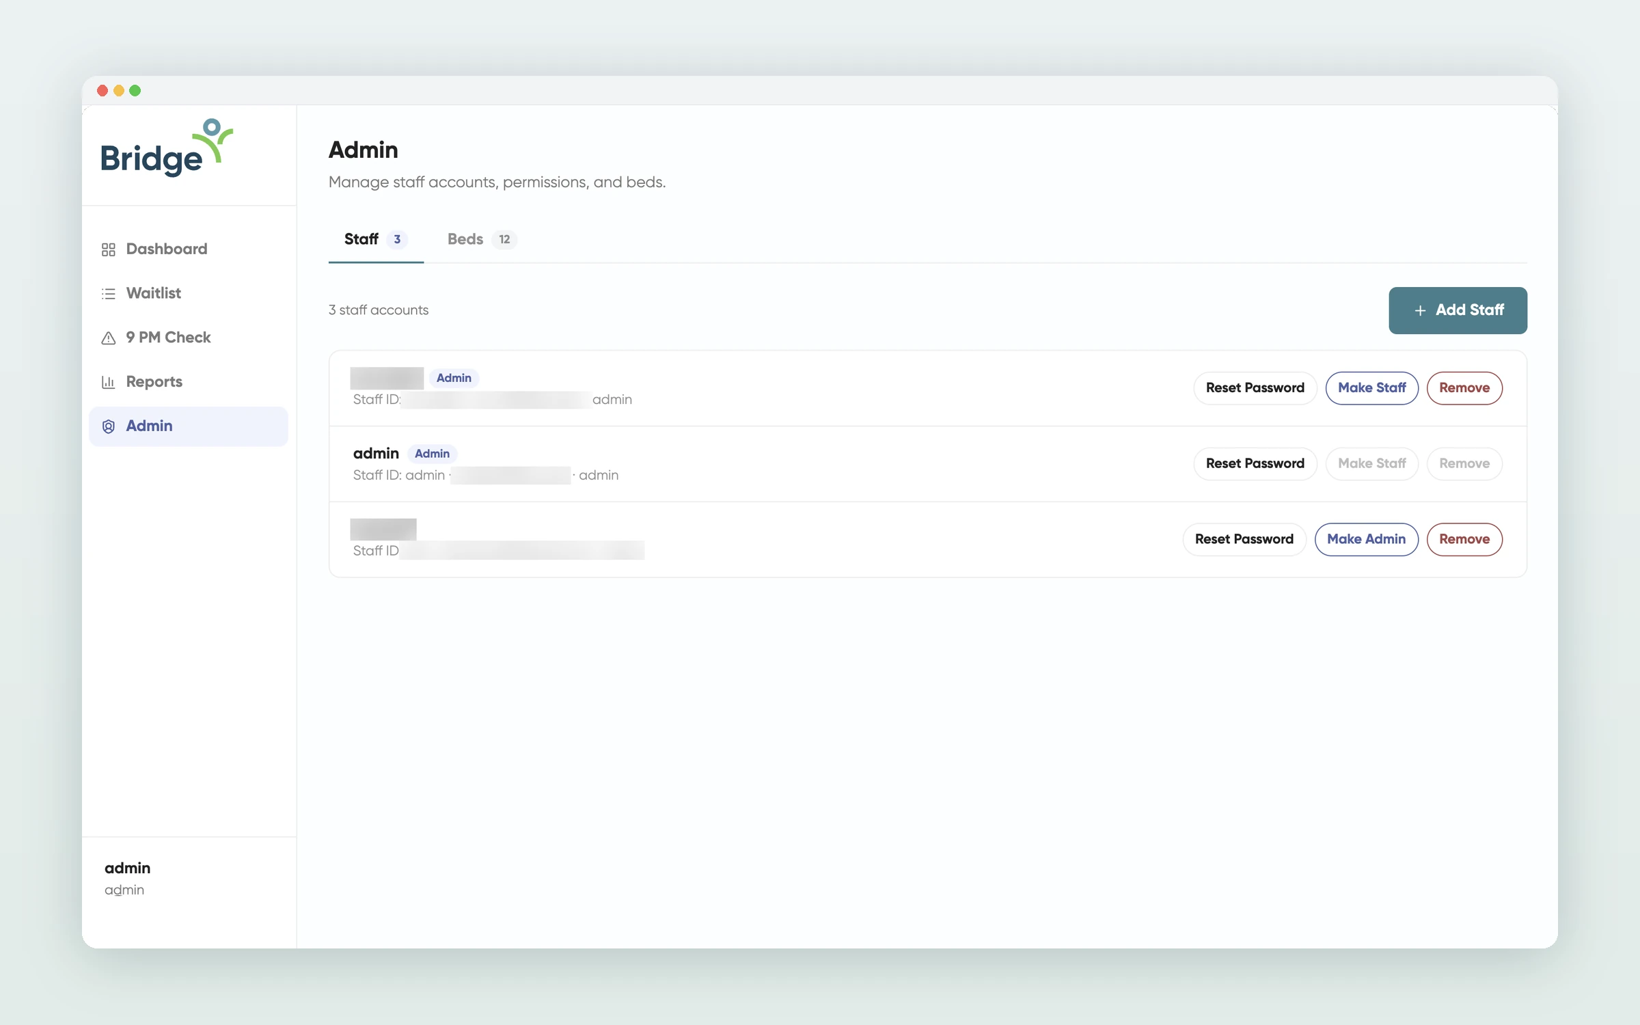This screenshot has width=1640, height=1025.
Task: Open the 9 PM Check page
Action: click(189, 338)
